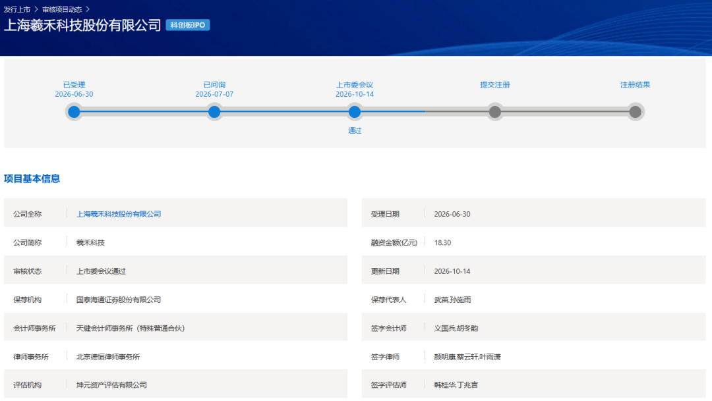Click the 通过 result label under the timeline
Image resolution: width=712 pixels, height=401 pixels.
click(x=355, y=130)
